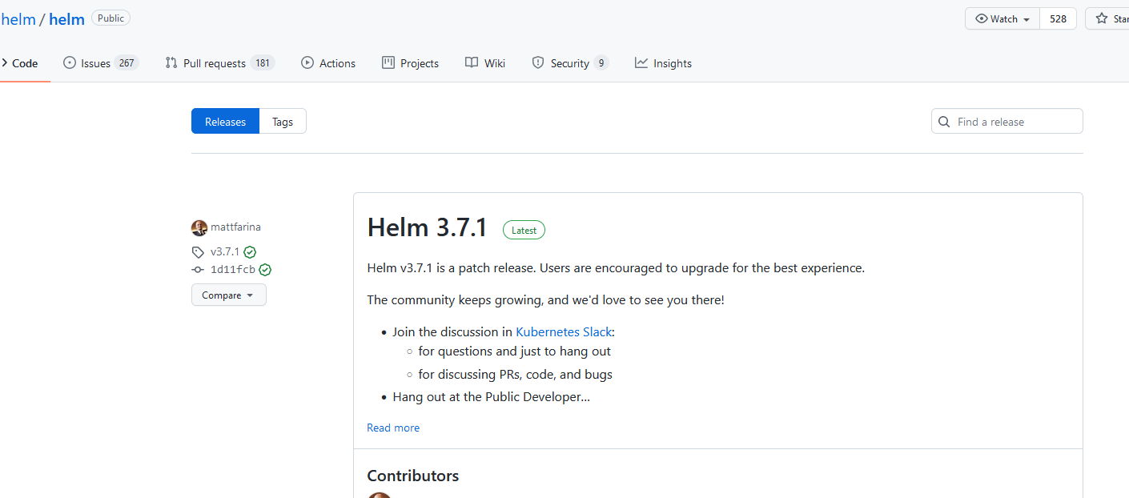Open the v3.7.1 tag link
1129x498 pixels.
pyautogui.click(x=225, y=251)
